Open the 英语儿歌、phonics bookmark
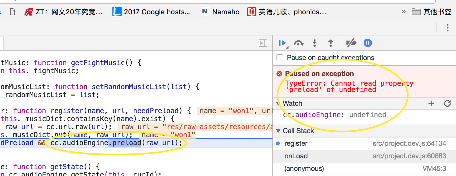This screenshot has height=176, width=456. (x=287, y=12)
